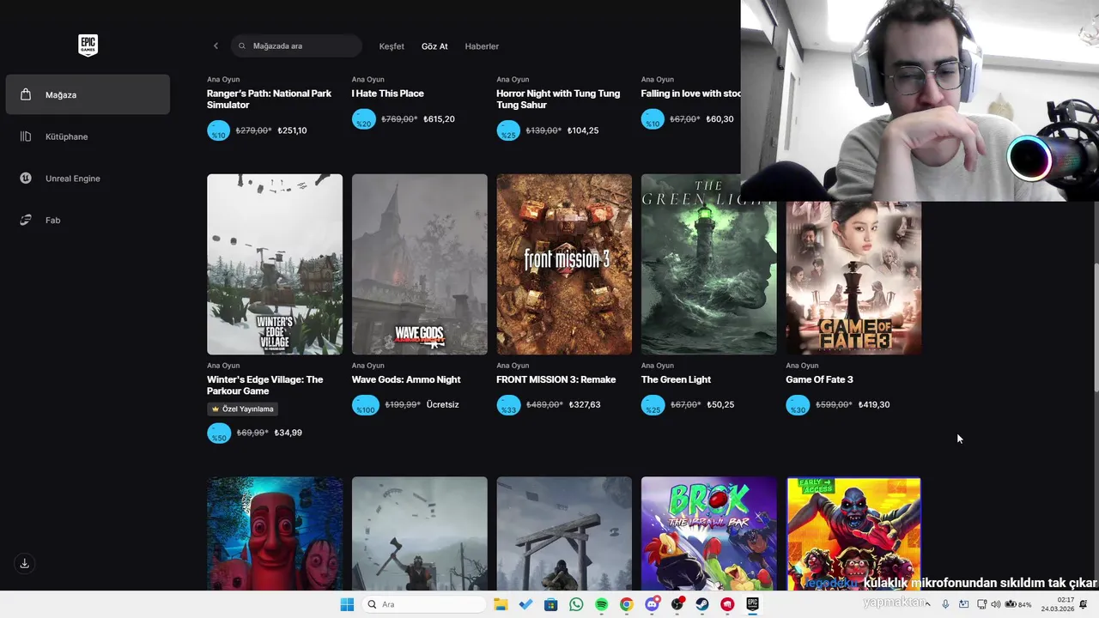This screenshot has height=618, width=1099.
Task: Click the %50 badge on Winter's Edge Village
Action: click(218, 433)
